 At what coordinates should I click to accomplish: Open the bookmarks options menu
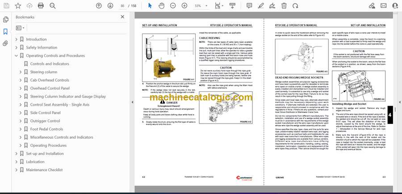tap(21, 28)
